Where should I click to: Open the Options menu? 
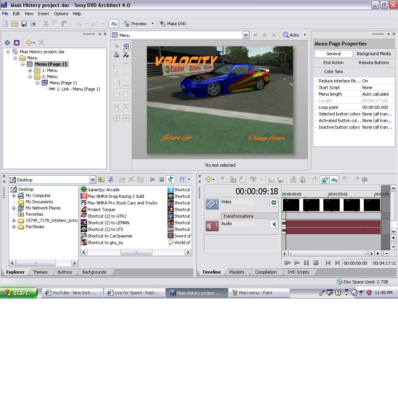(x=61, y=14)
